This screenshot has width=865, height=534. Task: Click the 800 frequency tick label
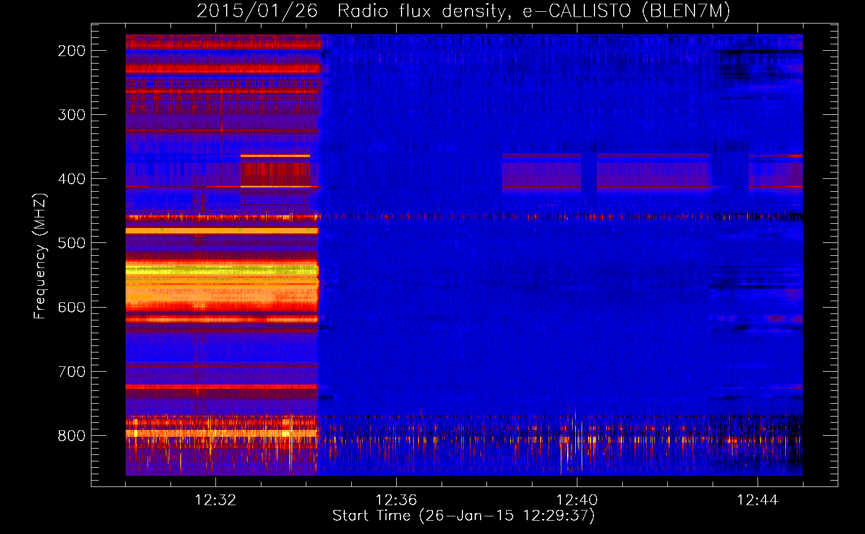[72, 436]
